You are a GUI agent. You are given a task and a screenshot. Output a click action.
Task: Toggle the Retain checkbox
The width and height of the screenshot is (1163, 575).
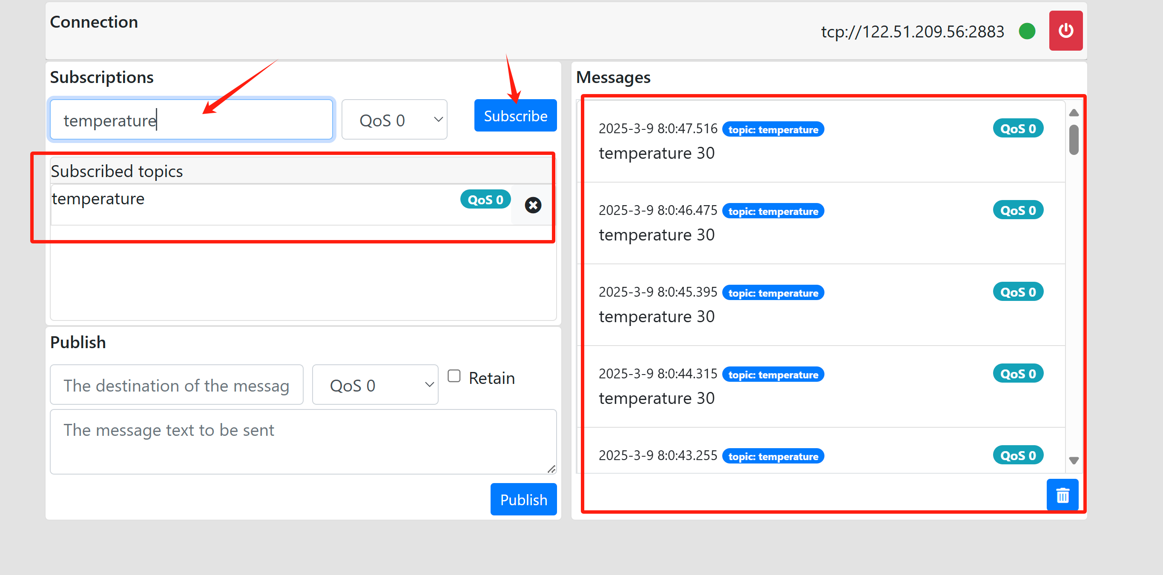(x=454, y=376)
